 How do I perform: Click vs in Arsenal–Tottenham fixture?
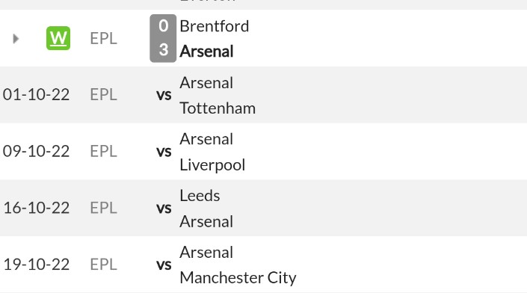click(164, 95)
